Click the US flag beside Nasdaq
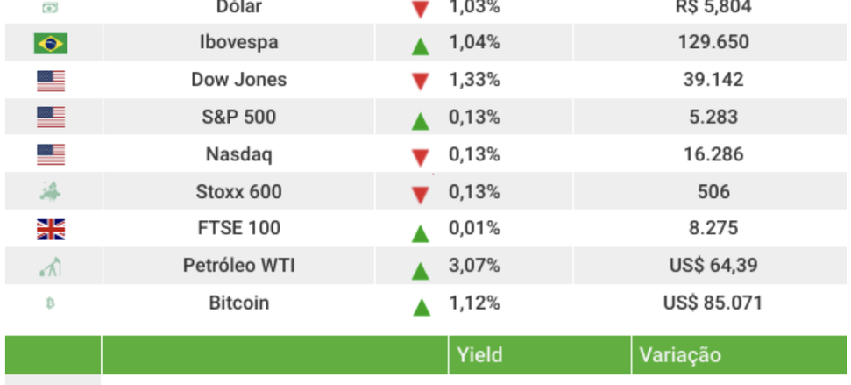The width and height of the screenshot is (851, 385). 51,155
